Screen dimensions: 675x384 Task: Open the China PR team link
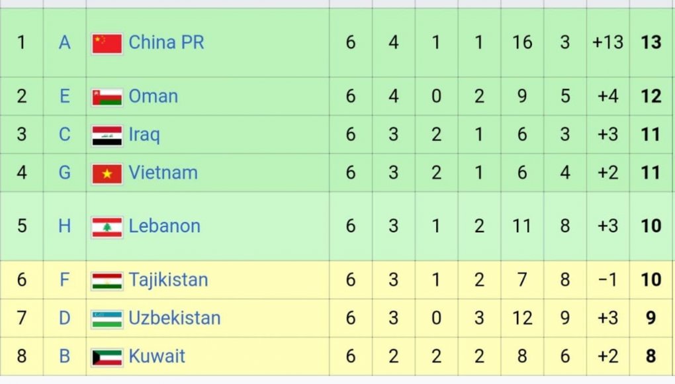[166, 42]
